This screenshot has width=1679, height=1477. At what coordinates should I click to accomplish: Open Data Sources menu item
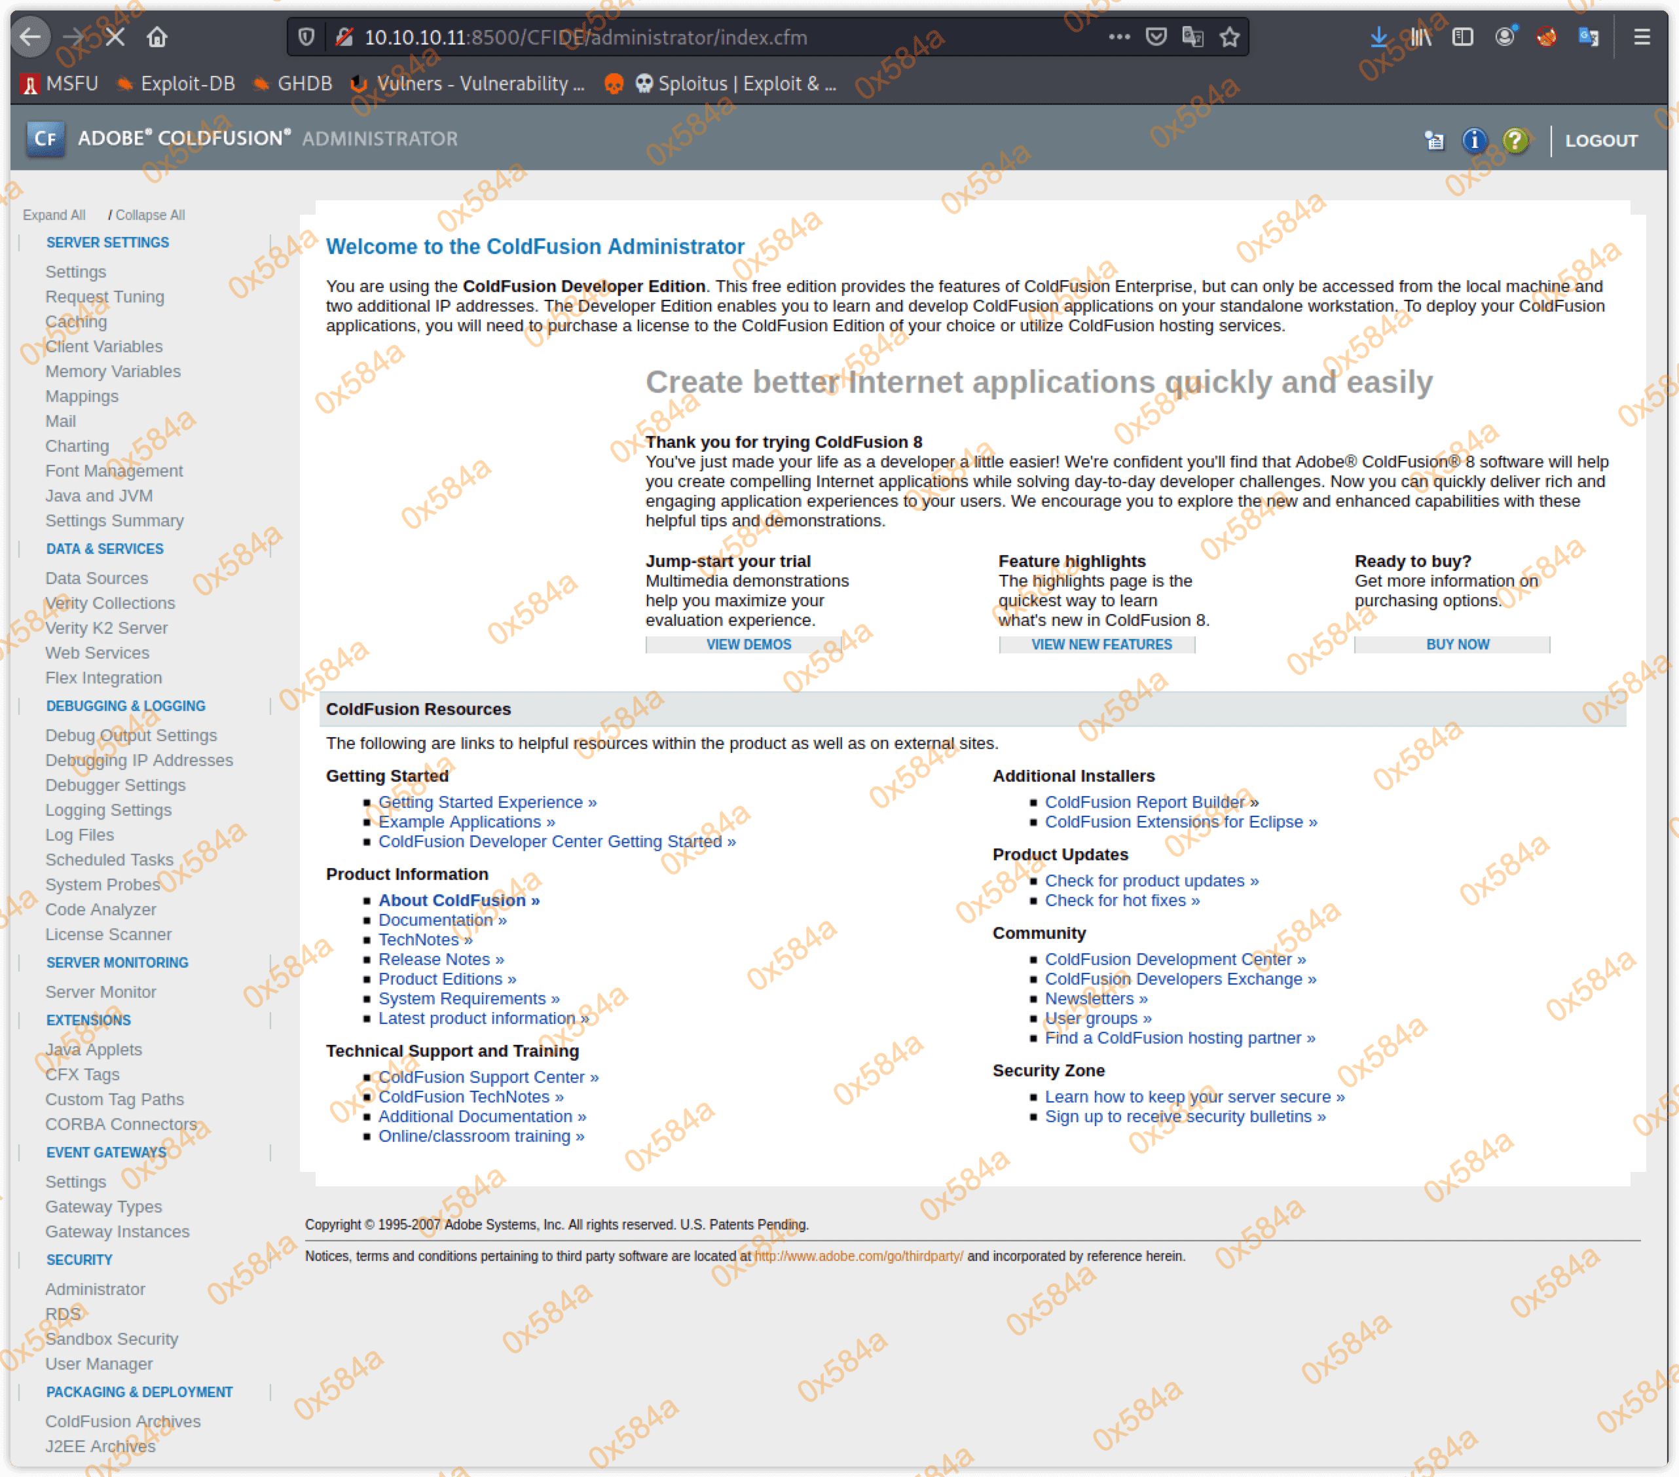pos(97,577)
